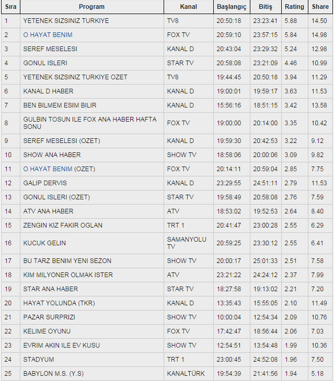Click the share value 10.76
The width and height of the screenshot is (334, 381).
pyautogui.click(x=319, y=317)
